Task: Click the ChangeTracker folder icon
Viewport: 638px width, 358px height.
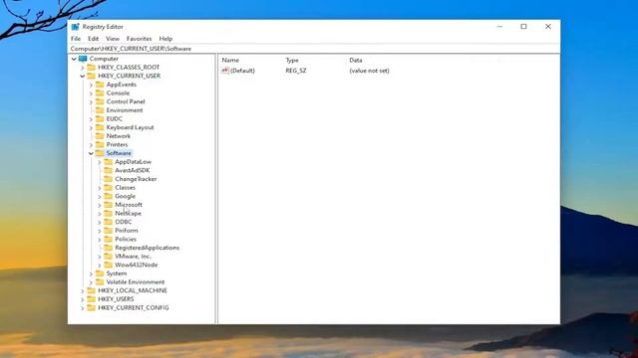Action: point(109,179)
